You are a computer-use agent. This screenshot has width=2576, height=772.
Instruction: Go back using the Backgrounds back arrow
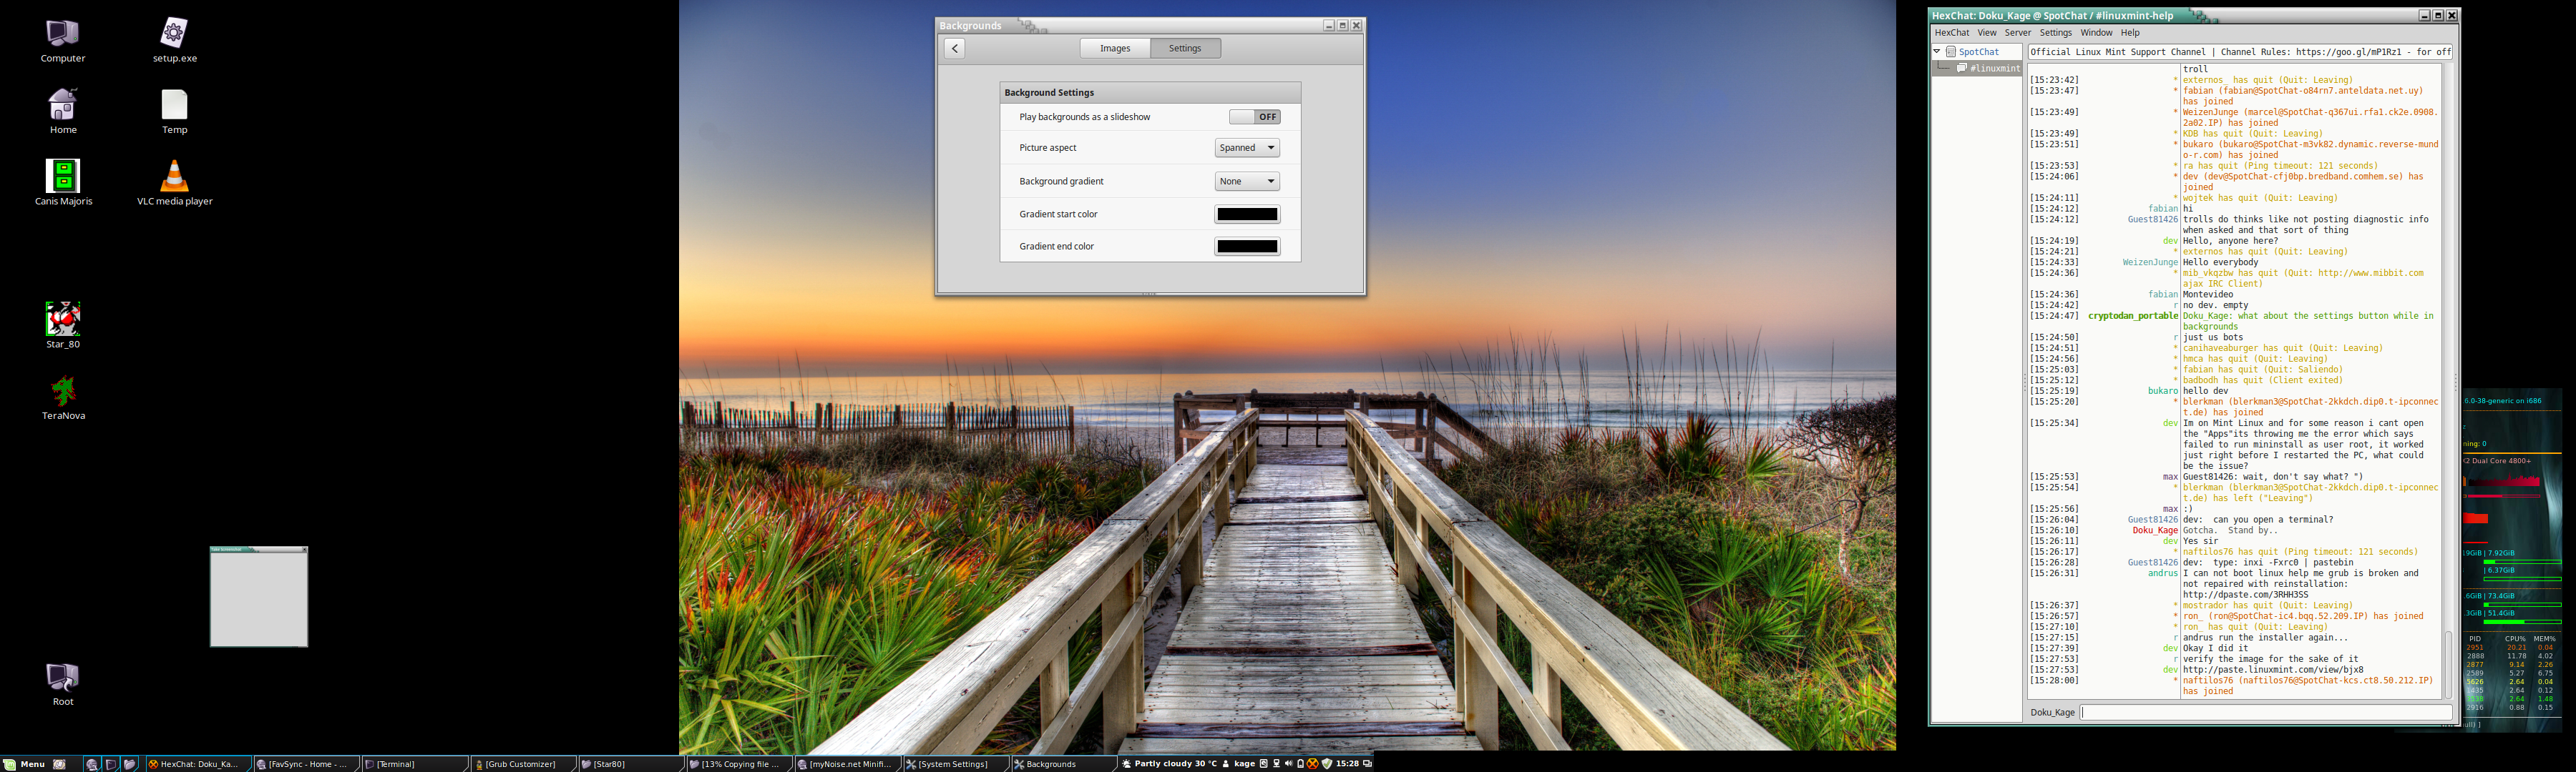[x=955, y=48]
